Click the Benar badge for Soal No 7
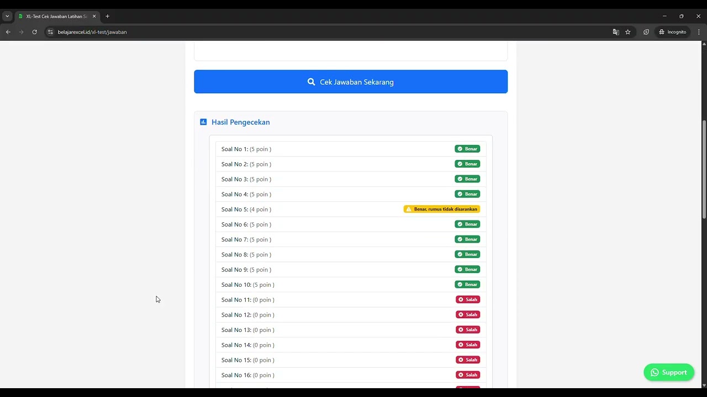Screen dimensions: 707x397 click(467, 239)
